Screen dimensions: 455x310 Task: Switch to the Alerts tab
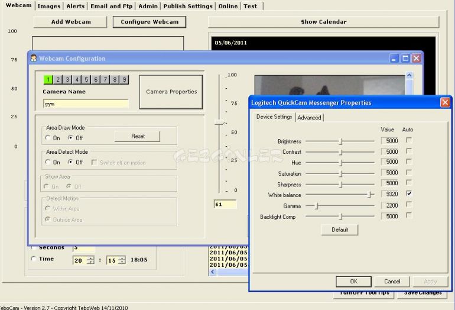[x=76, y=6]
